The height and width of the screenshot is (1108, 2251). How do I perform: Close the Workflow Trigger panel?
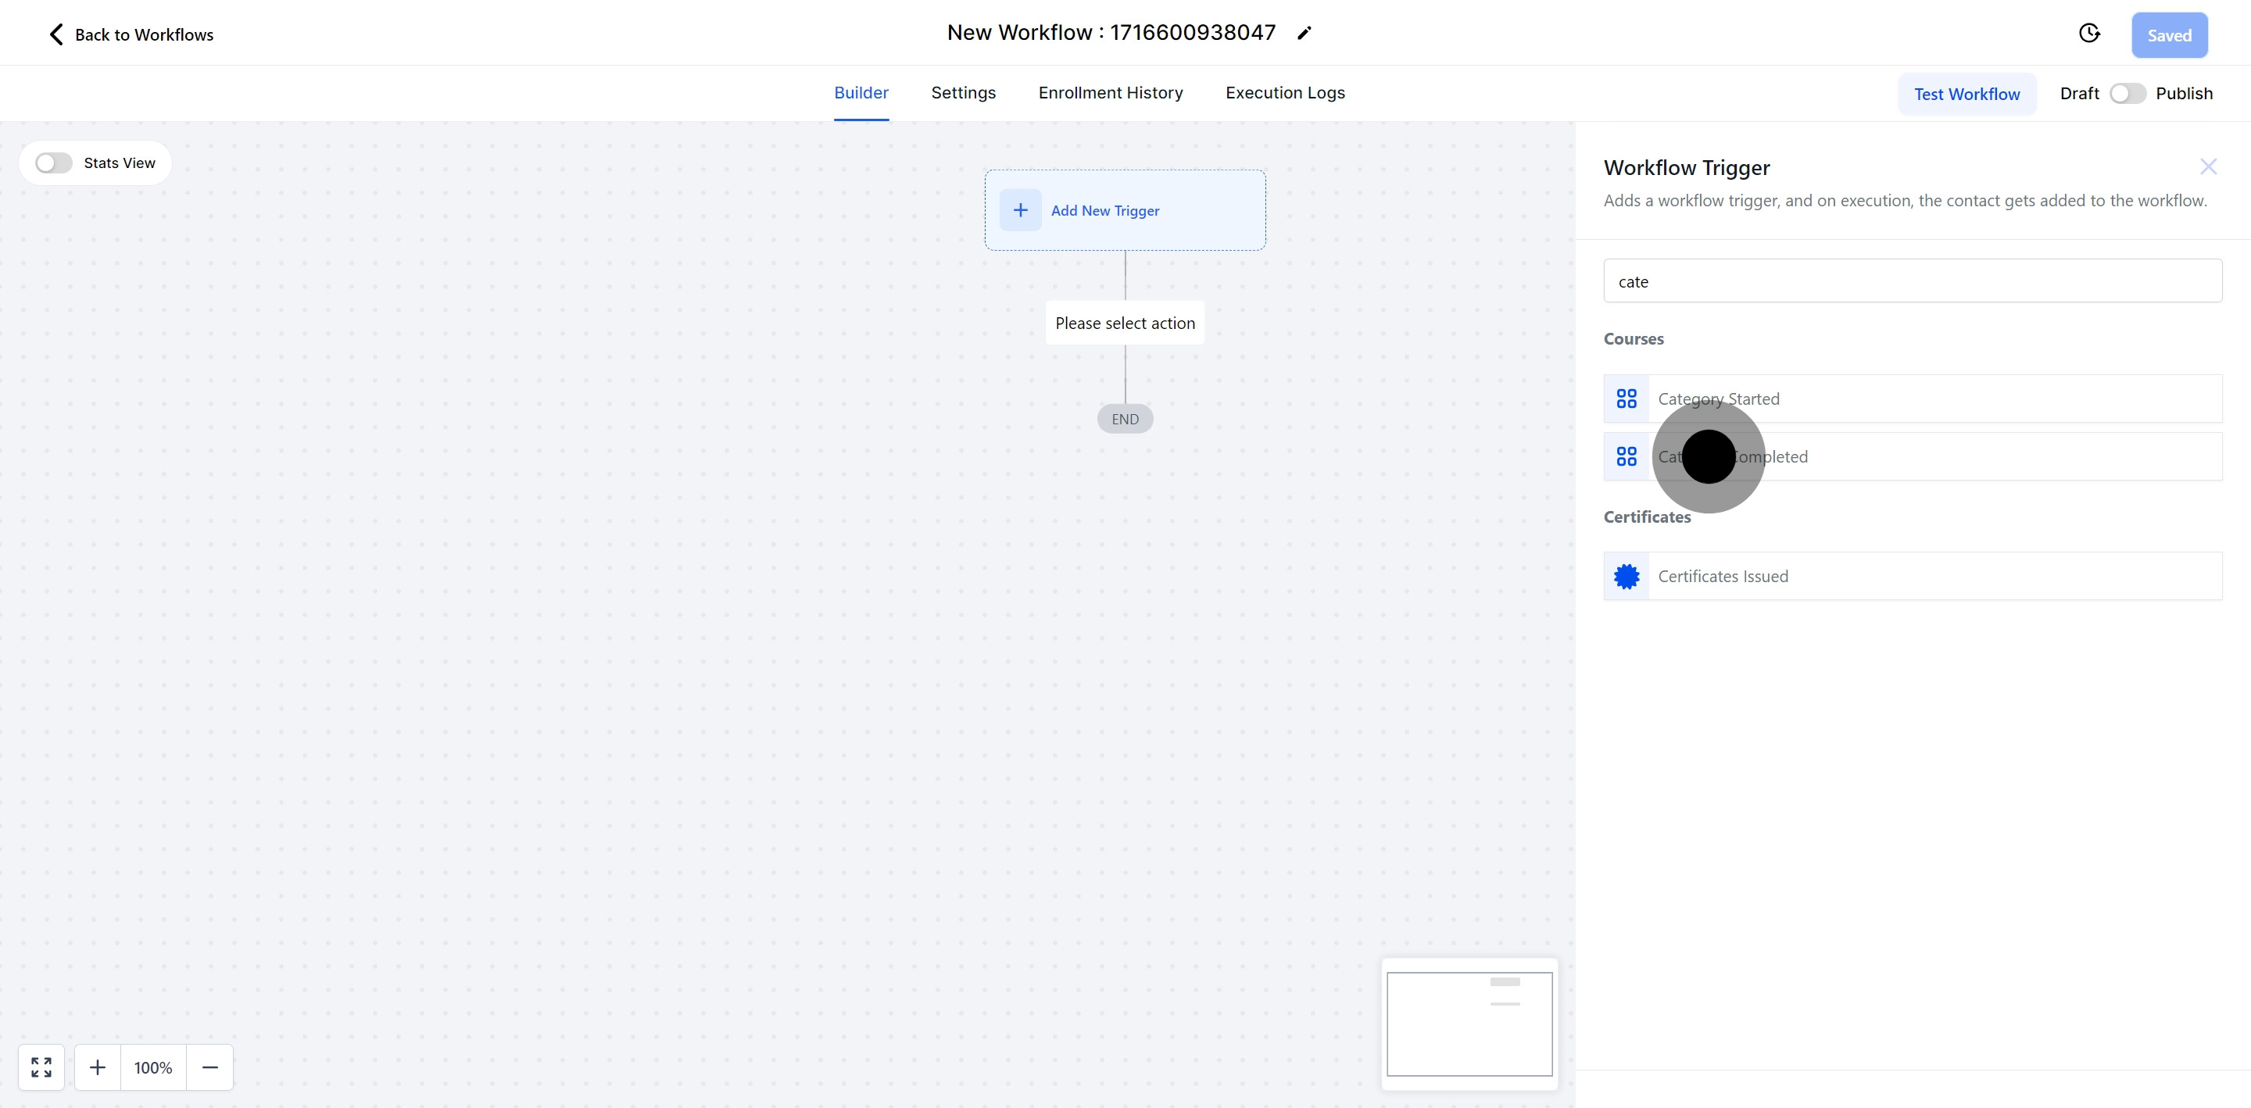[2207, 167]
